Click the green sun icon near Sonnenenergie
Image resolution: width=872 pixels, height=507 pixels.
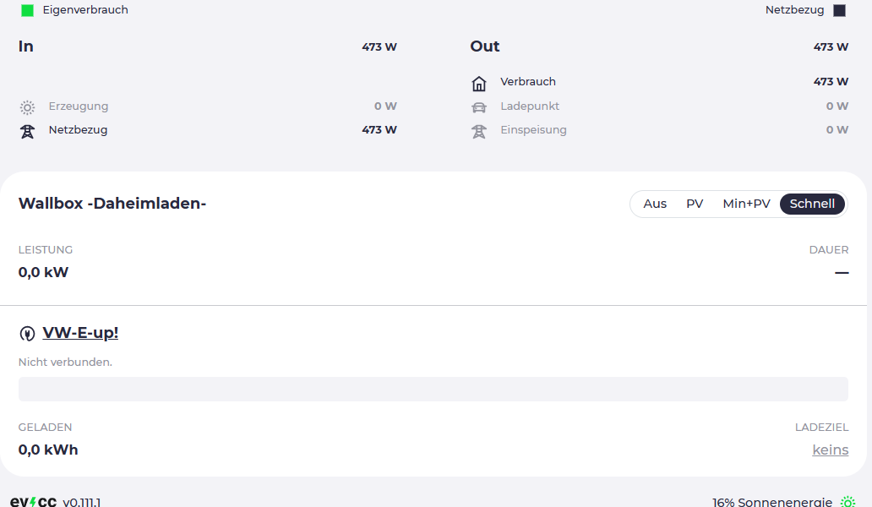point(847,502)
